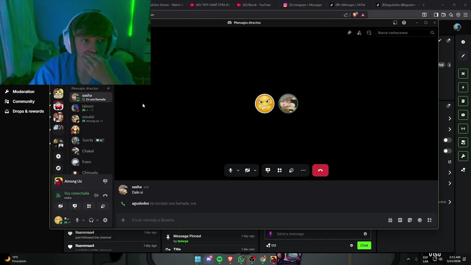Toggle the browser sidebar panel

click(x=436, y=15)
